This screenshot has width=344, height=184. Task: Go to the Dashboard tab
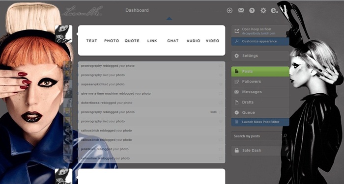click(x=137, y=10)
